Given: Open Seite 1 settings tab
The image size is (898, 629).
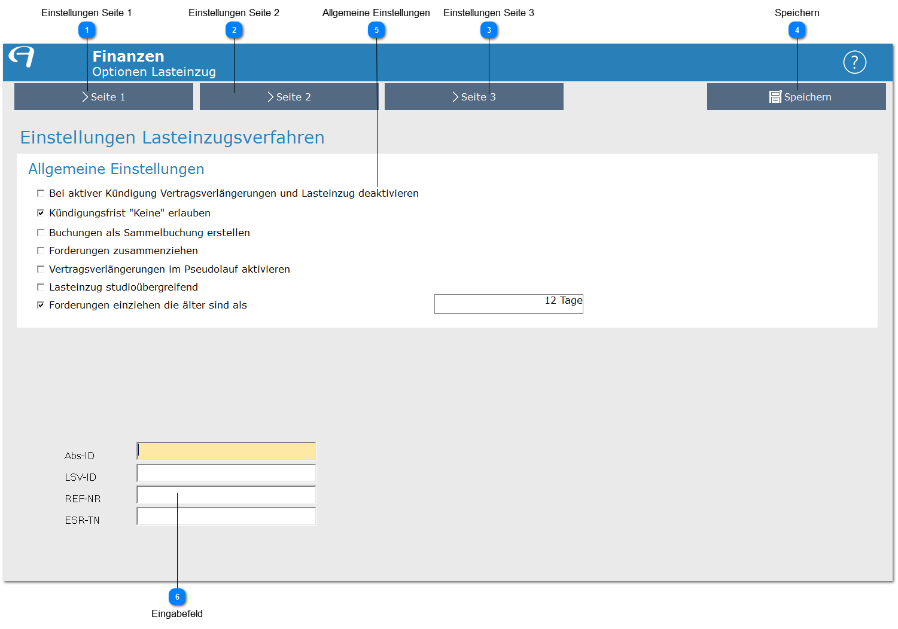Looking at the screenshot, I should click(x=104, y=97).
